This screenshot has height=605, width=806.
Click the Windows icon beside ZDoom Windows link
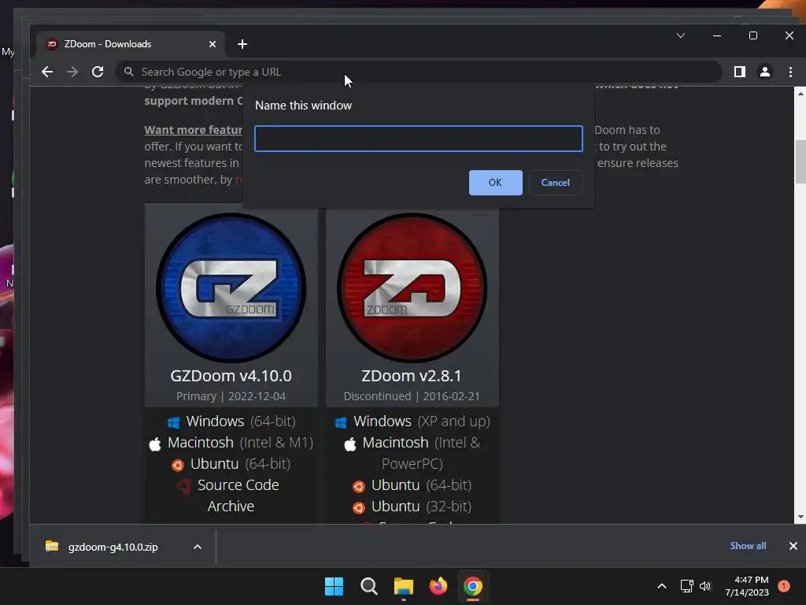coord(340,423)
